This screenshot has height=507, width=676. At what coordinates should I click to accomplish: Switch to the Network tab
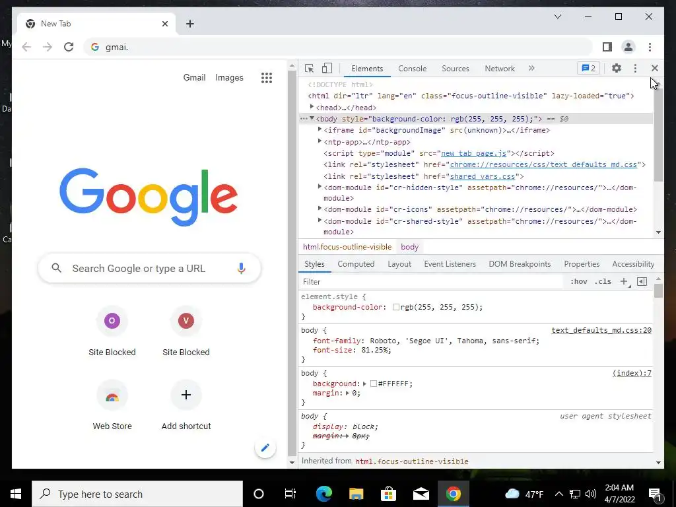pyautogui.click(x=500, y=69)
